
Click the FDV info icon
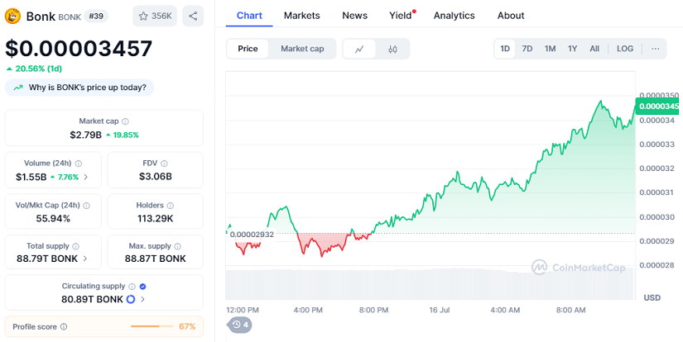tap(164, 164)
